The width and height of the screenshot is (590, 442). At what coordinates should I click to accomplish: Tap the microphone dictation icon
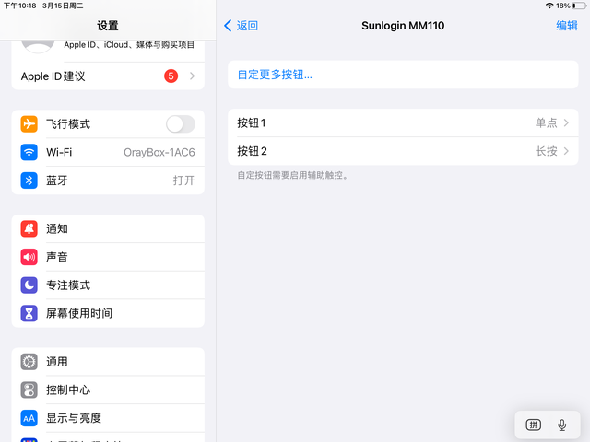561,425
